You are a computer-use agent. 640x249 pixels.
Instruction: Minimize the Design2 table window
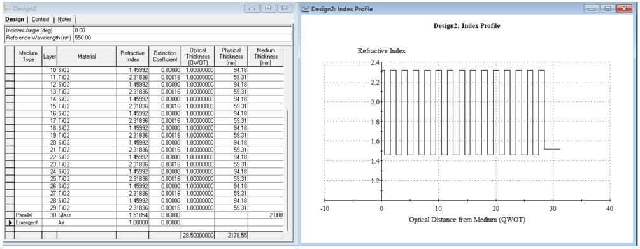point(252,8)
